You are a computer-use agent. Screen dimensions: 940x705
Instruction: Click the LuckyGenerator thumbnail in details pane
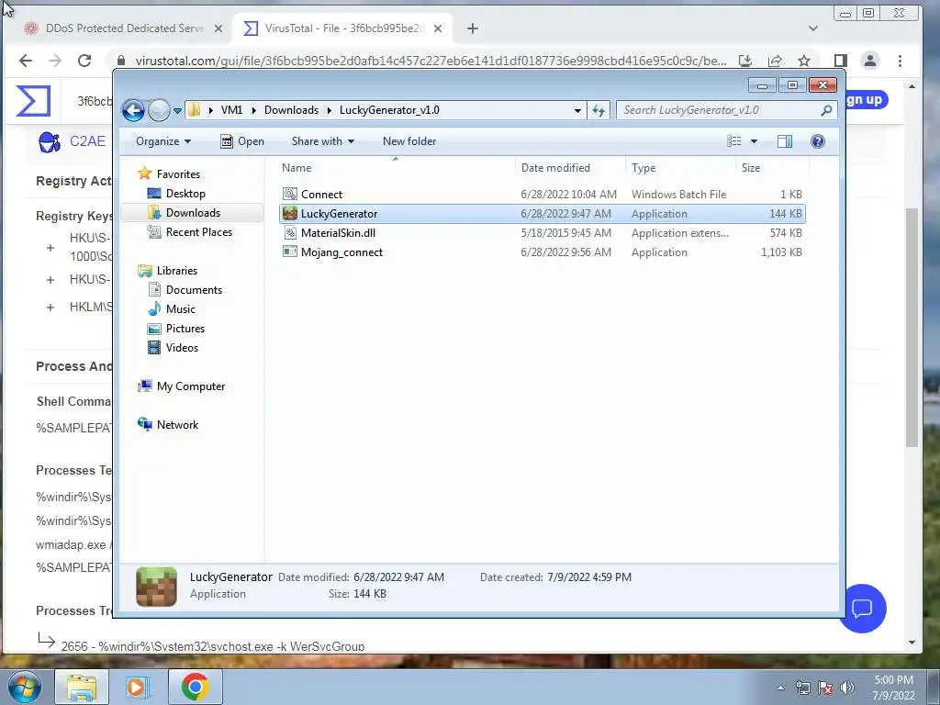click(156, 587)
